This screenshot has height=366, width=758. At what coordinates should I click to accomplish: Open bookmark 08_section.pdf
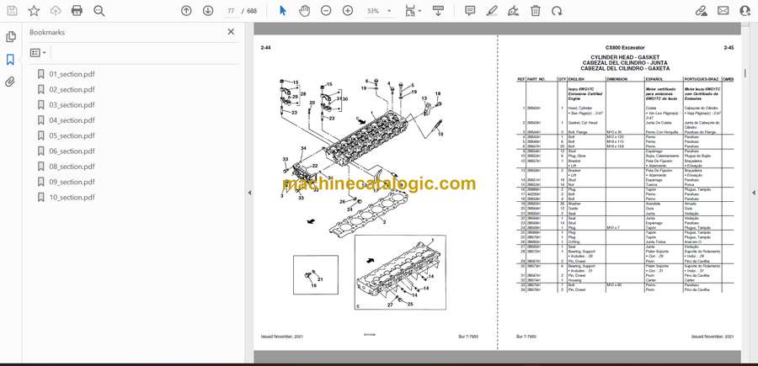(72, 167)
